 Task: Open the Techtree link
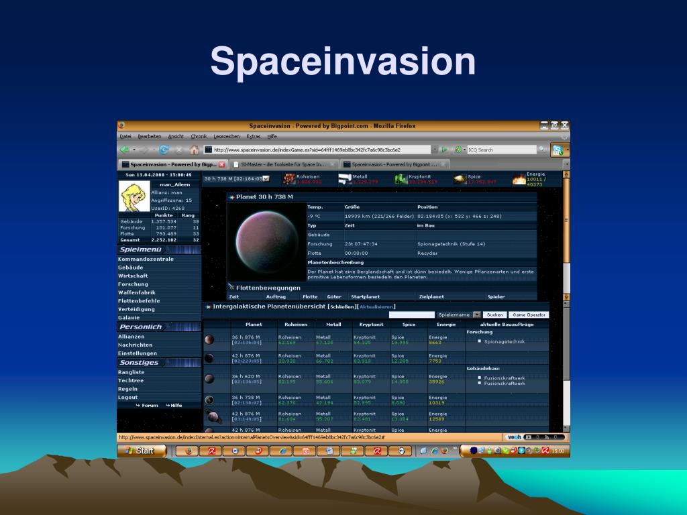pos(131,381)
